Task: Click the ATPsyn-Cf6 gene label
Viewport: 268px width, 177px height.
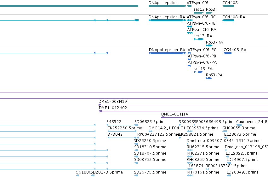Action: pos(197,3)
